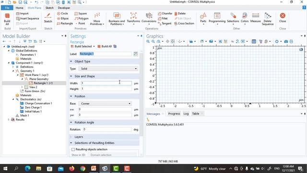307x173 pixels.
Task: Close the Work Plane with Close icon
Action: point(283,18)
